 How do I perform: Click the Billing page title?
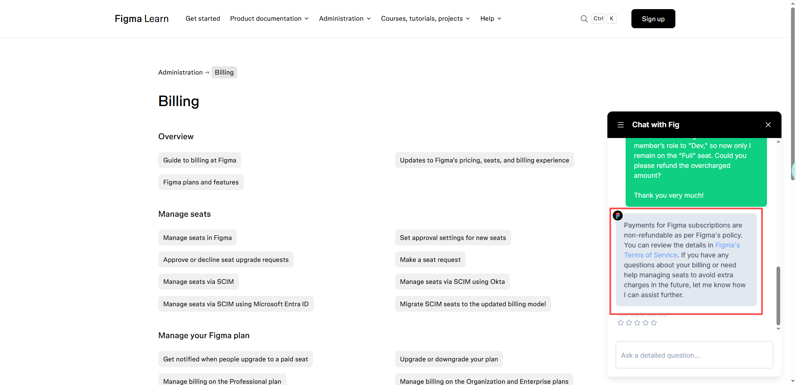point(179,101)
